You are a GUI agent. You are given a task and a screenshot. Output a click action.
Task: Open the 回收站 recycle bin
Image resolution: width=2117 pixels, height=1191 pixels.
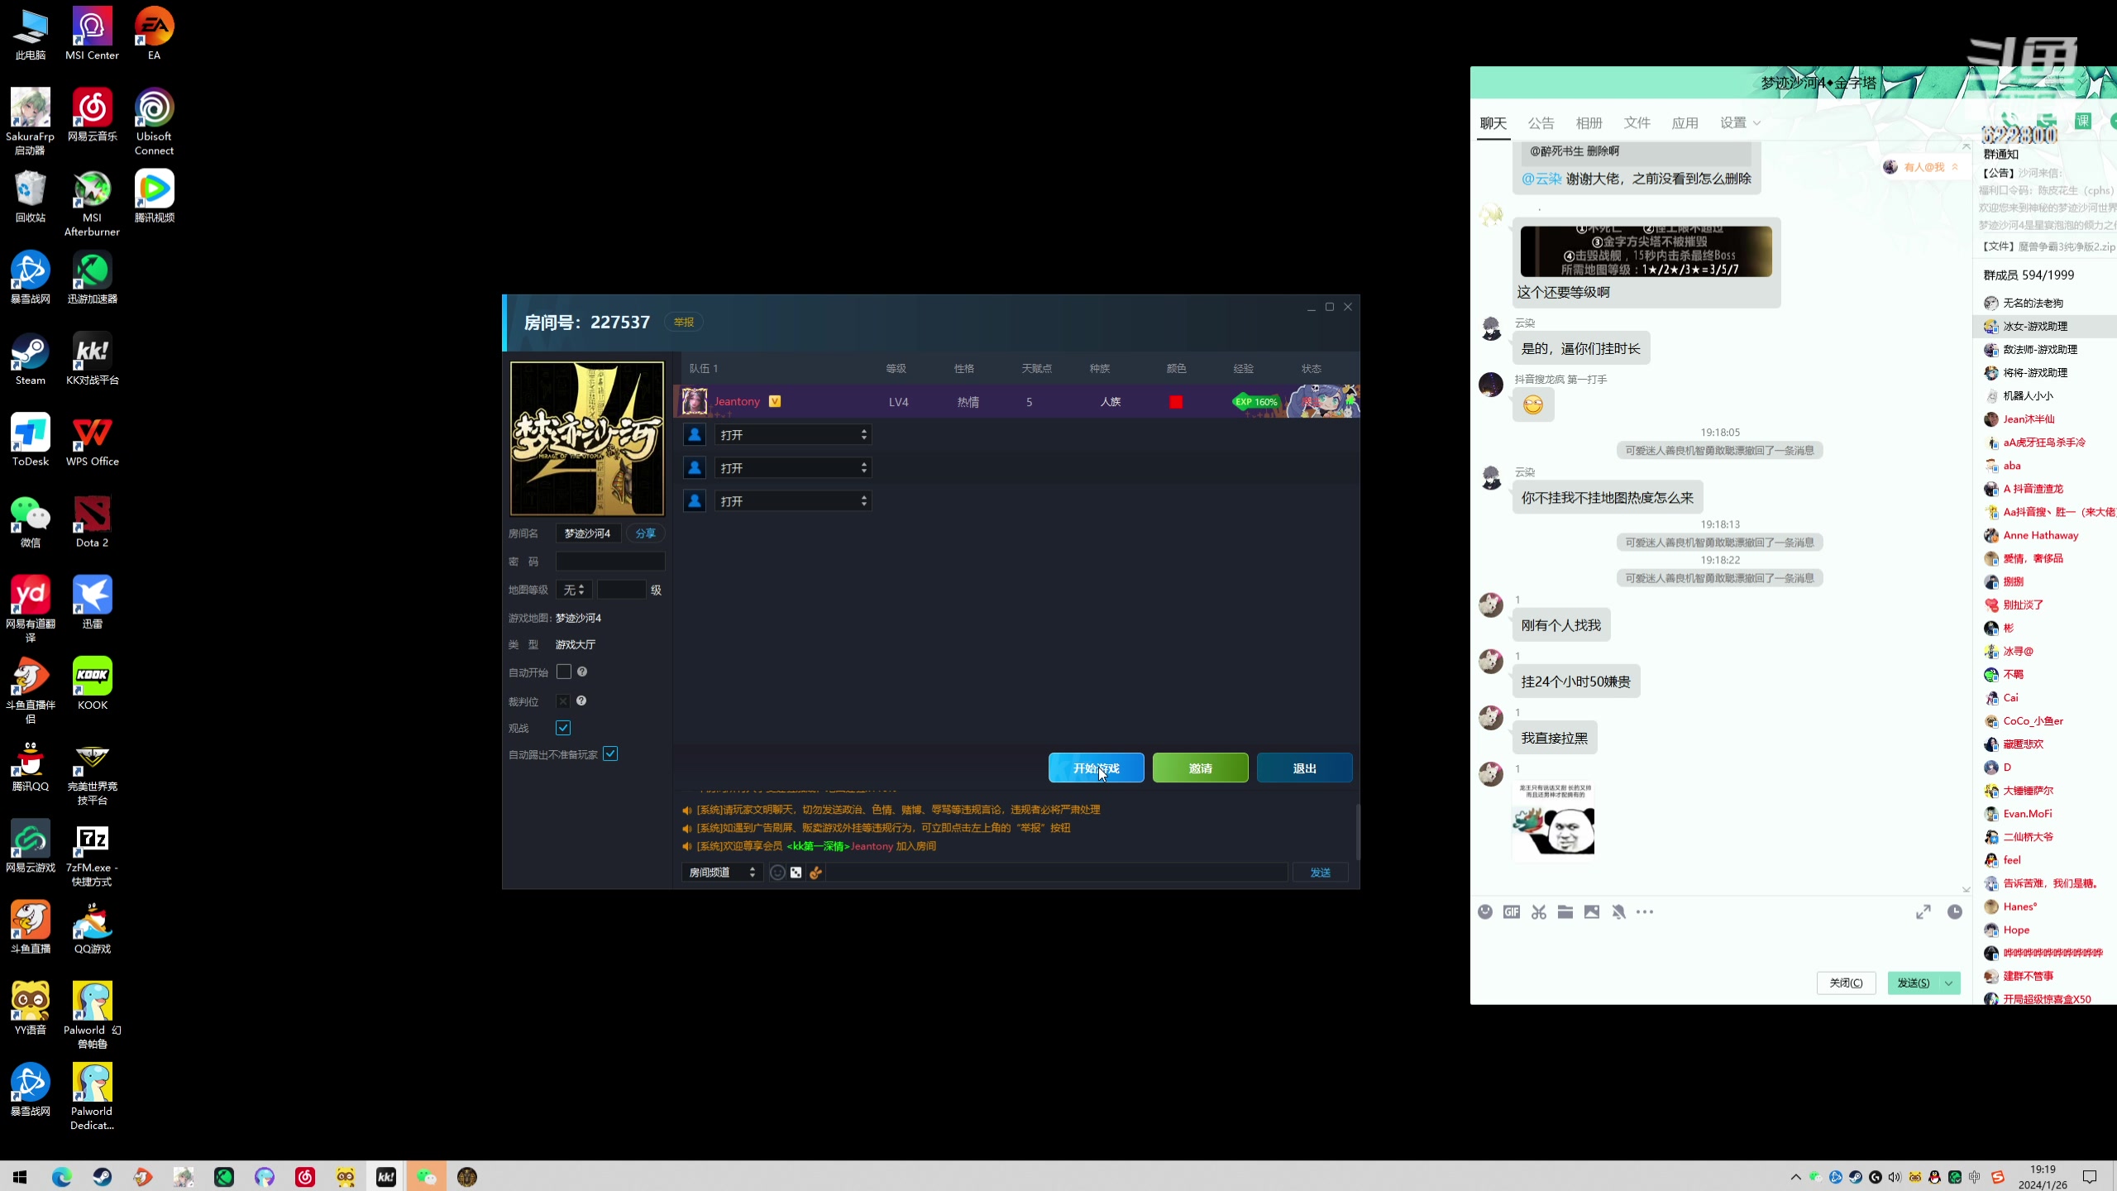31,196
